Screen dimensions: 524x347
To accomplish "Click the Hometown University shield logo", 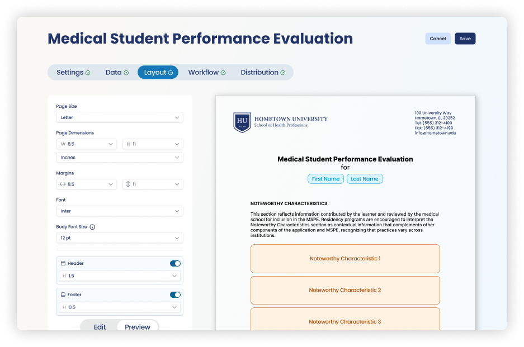I will click(242, 122).
